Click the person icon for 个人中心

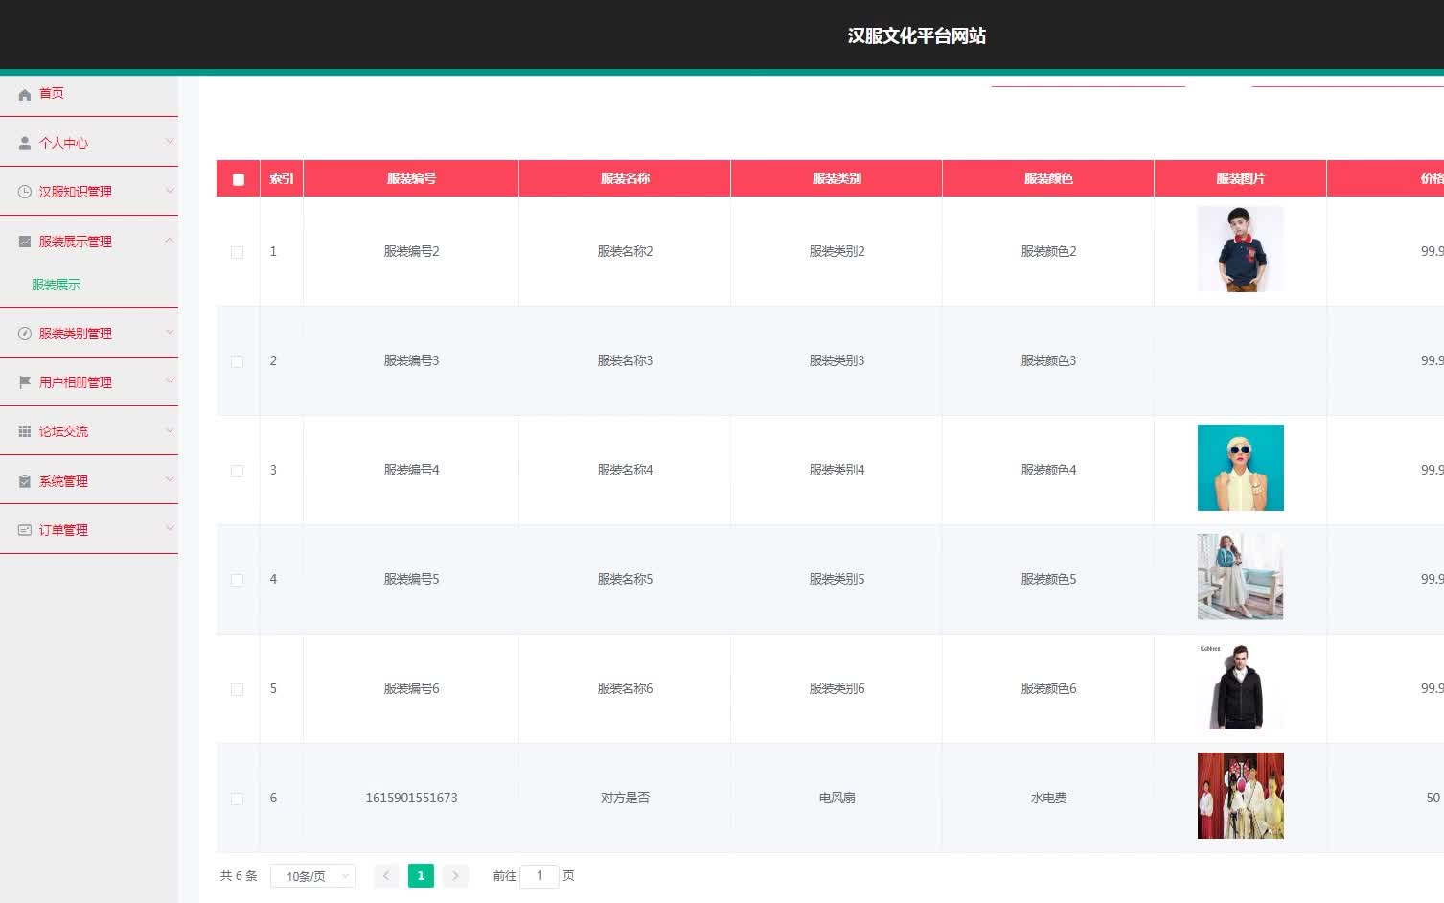(25, 143)
